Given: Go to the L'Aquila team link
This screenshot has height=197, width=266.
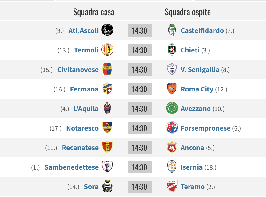Looking at the screenshot, I should coord(86,109).
